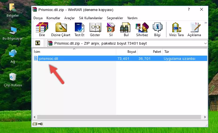Screen dimensions: 218x133
Task: Start Virüs Tara scan icon
Action: click(176, 29)
